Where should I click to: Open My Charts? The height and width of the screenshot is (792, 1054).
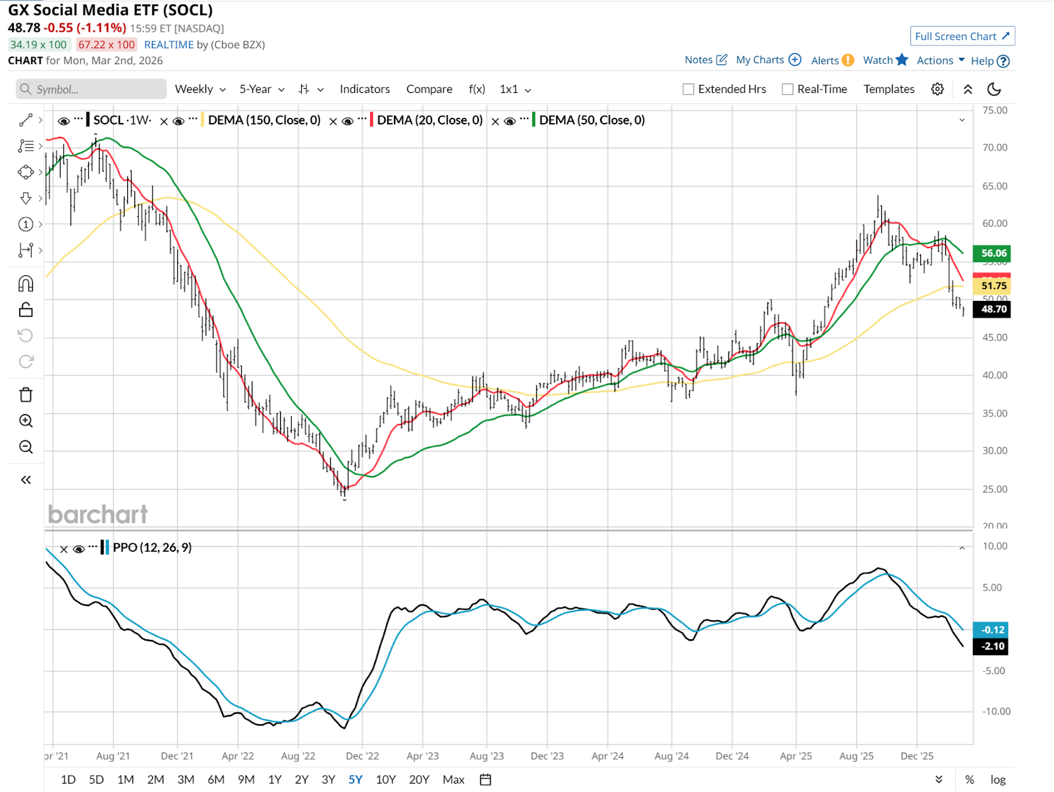pyautogui.click(x=769, y=60)
